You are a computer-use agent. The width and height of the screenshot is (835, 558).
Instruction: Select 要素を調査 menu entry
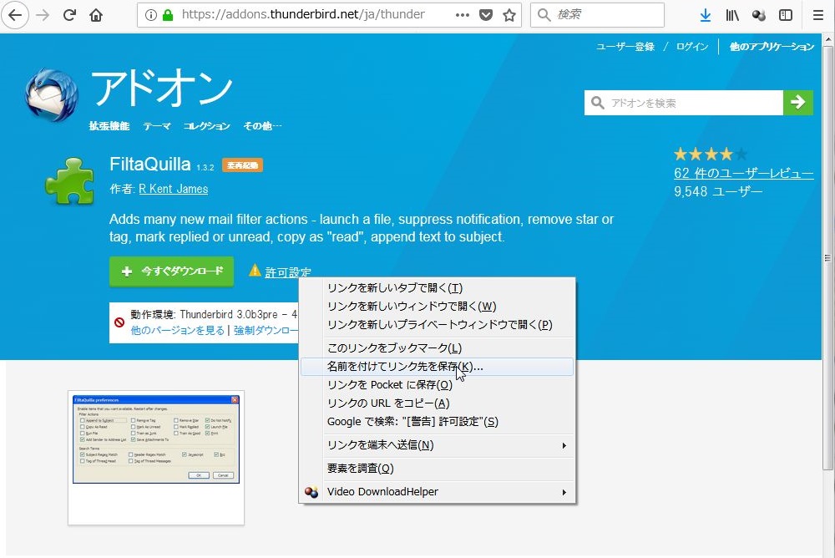[x=438, y=469]
